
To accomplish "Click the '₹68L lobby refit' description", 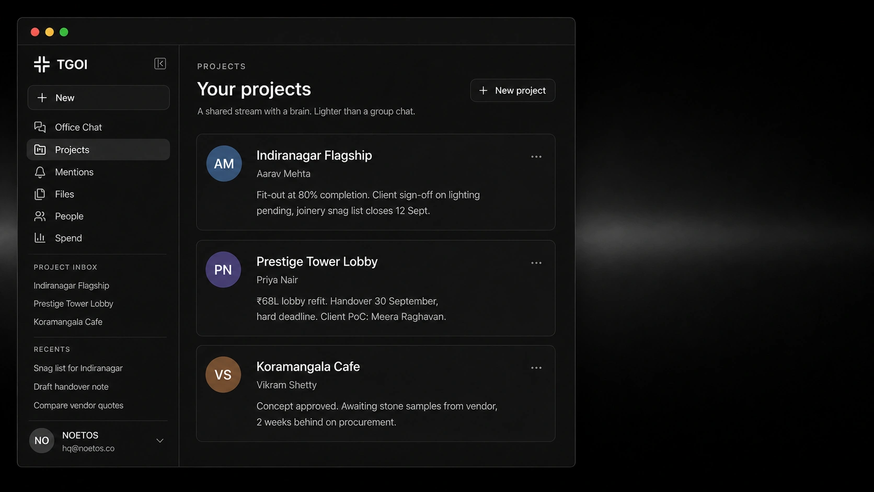I will click(351, 309).
